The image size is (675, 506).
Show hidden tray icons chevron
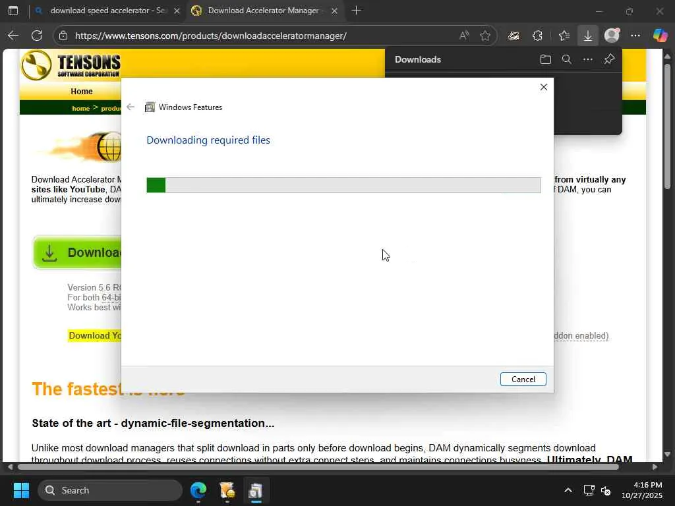[x=568, y=490]
